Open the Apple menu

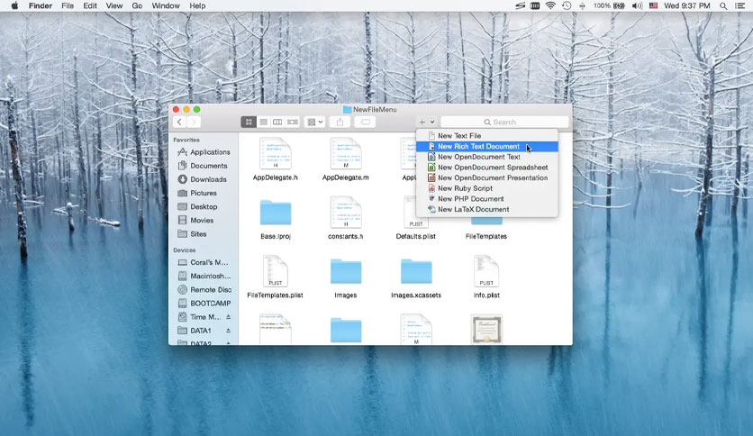click(x=14, y=5)
